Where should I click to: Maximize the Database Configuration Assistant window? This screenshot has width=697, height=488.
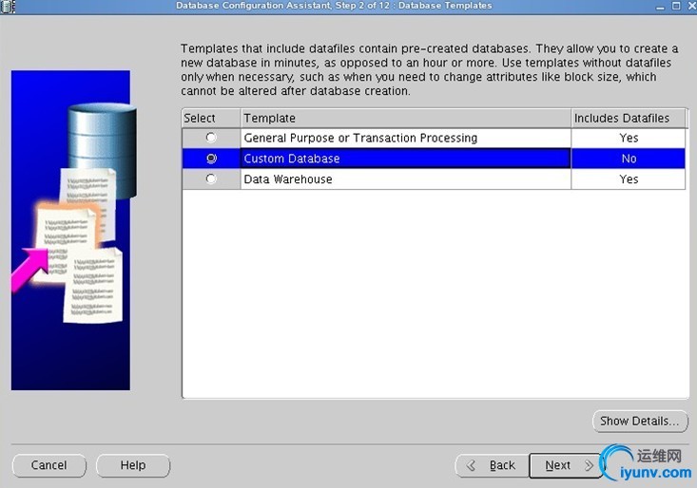point(676,6)
